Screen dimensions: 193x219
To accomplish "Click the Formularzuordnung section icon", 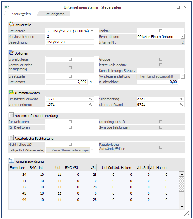I will click(x=11, y=161).
